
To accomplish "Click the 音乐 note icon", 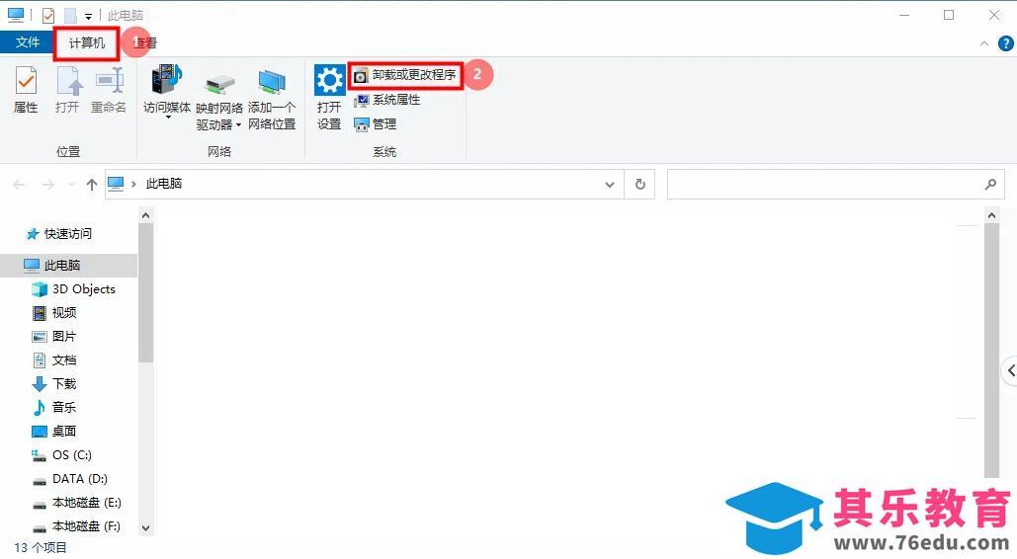I will pos(40,407).
